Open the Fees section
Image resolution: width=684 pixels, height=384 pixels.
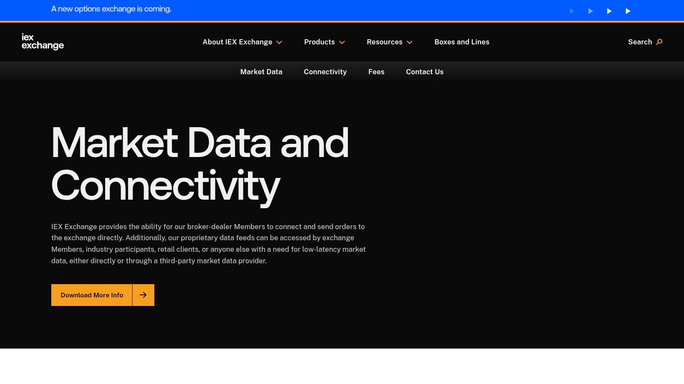point(376,72)
